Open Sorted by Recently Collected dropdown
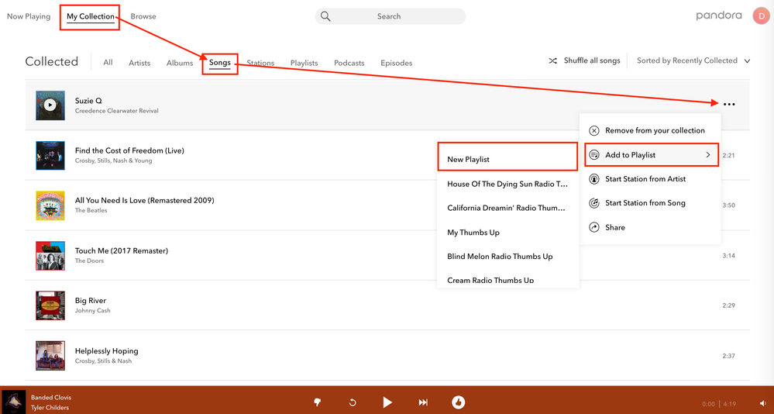The width and height of the screenshot is (774, 414). click(x=693, y=60)
